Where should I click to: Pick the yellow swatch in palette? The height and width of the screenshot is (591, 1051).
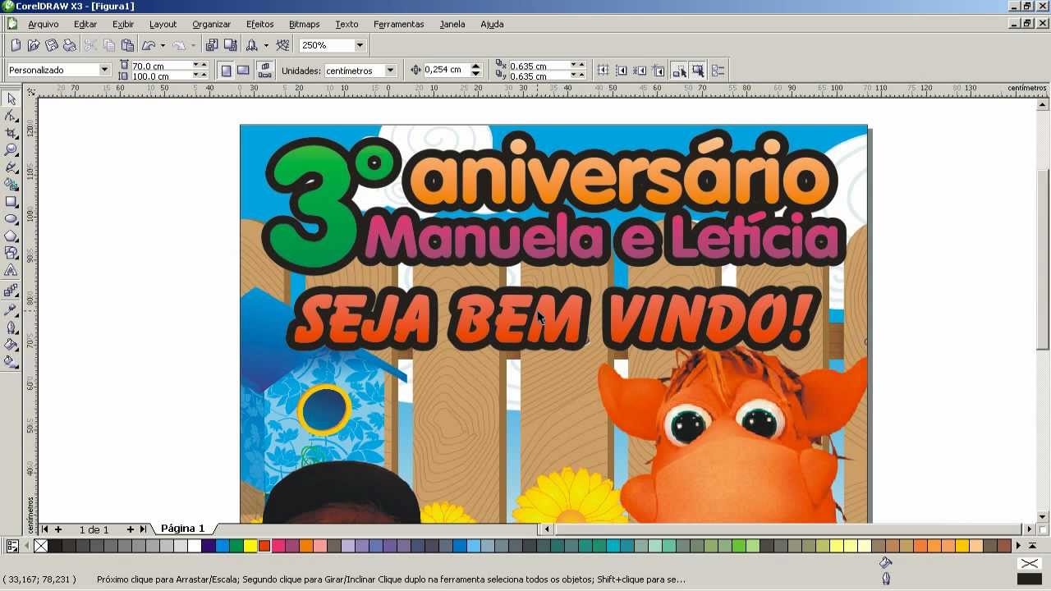[x=250, y=546]
